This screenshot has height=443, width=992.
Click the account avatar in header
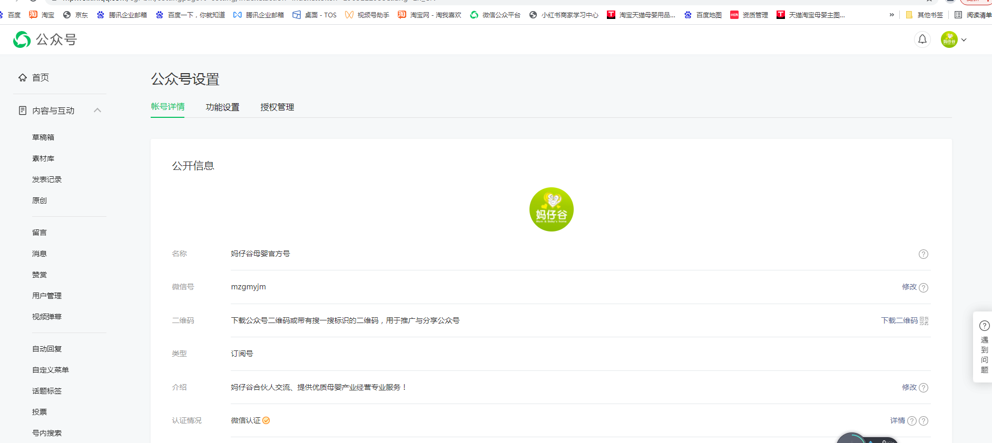tap(949, 39)
